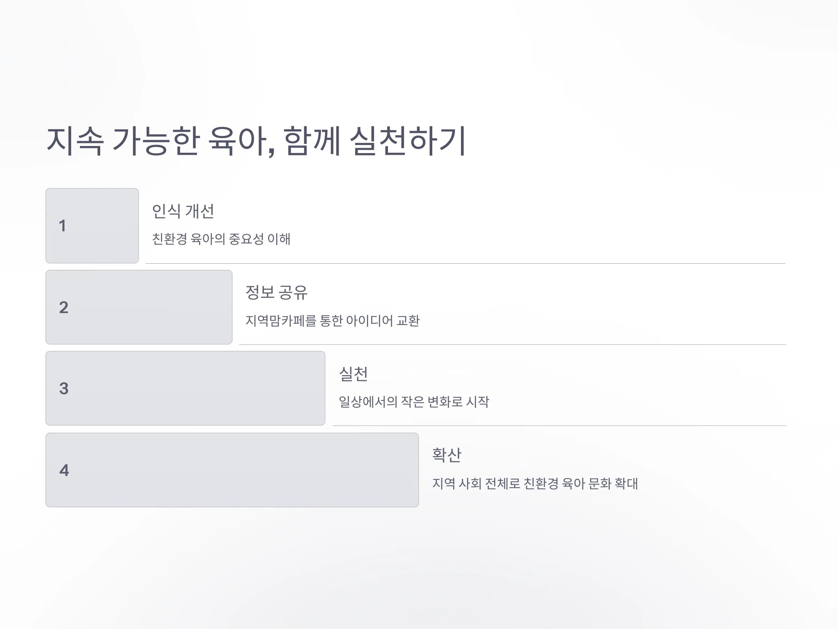838x629 pixels.
Task: Click the number 1 label
Action: tap(63, 226)
